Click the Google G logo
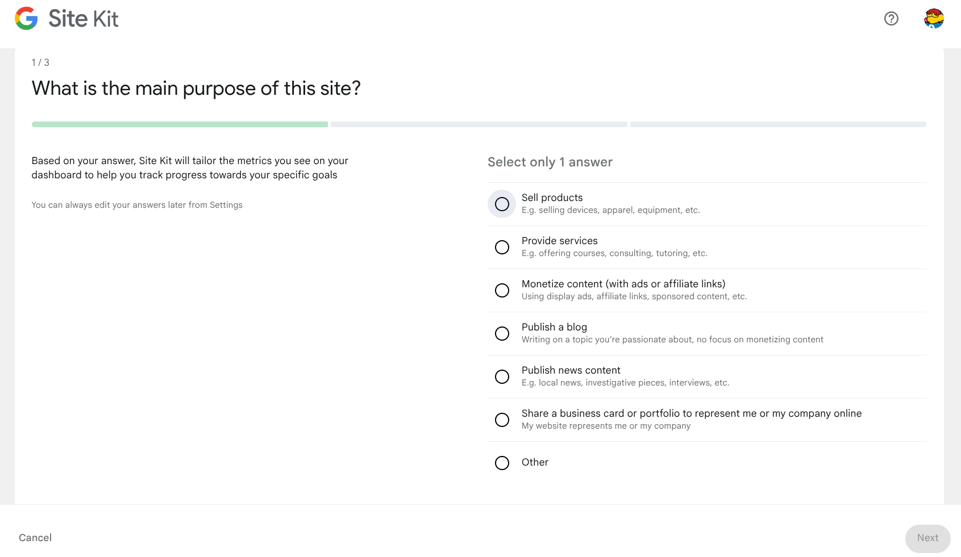Viewport: 961px width, 557px height. coord(26,19)
